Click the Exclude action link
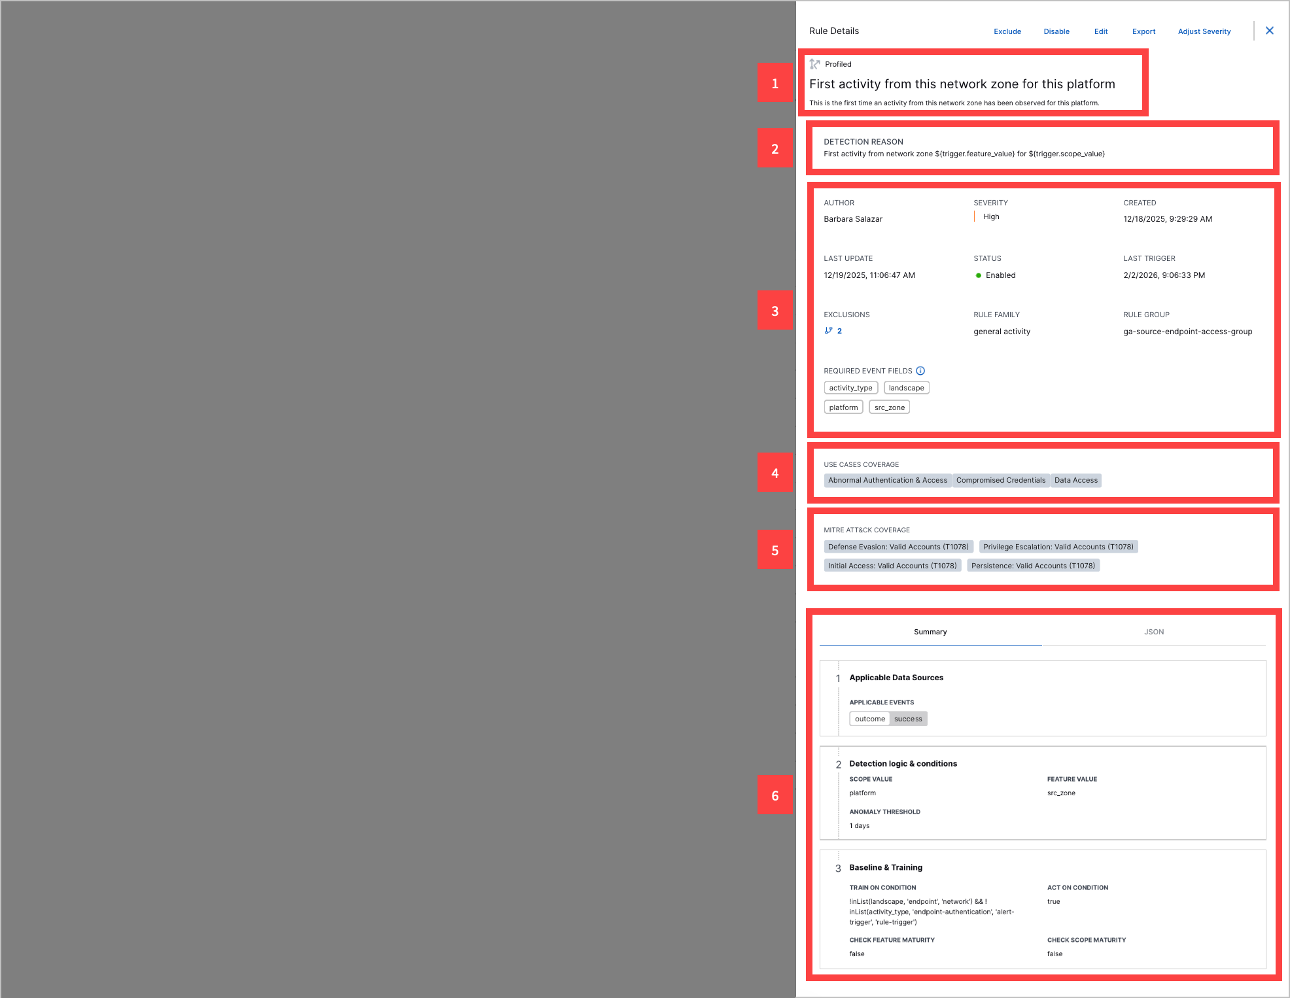The height and width of the screenshot is (998, 1290). coord(1007,31)
